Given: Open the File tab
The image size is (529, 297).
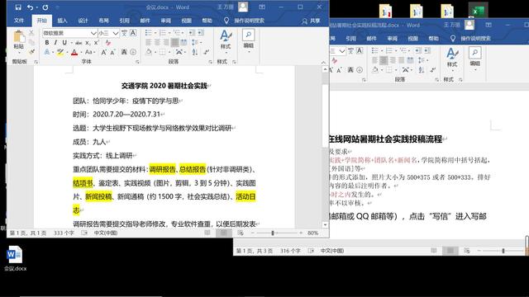Looking at the screenshot, I should (19, 21).
